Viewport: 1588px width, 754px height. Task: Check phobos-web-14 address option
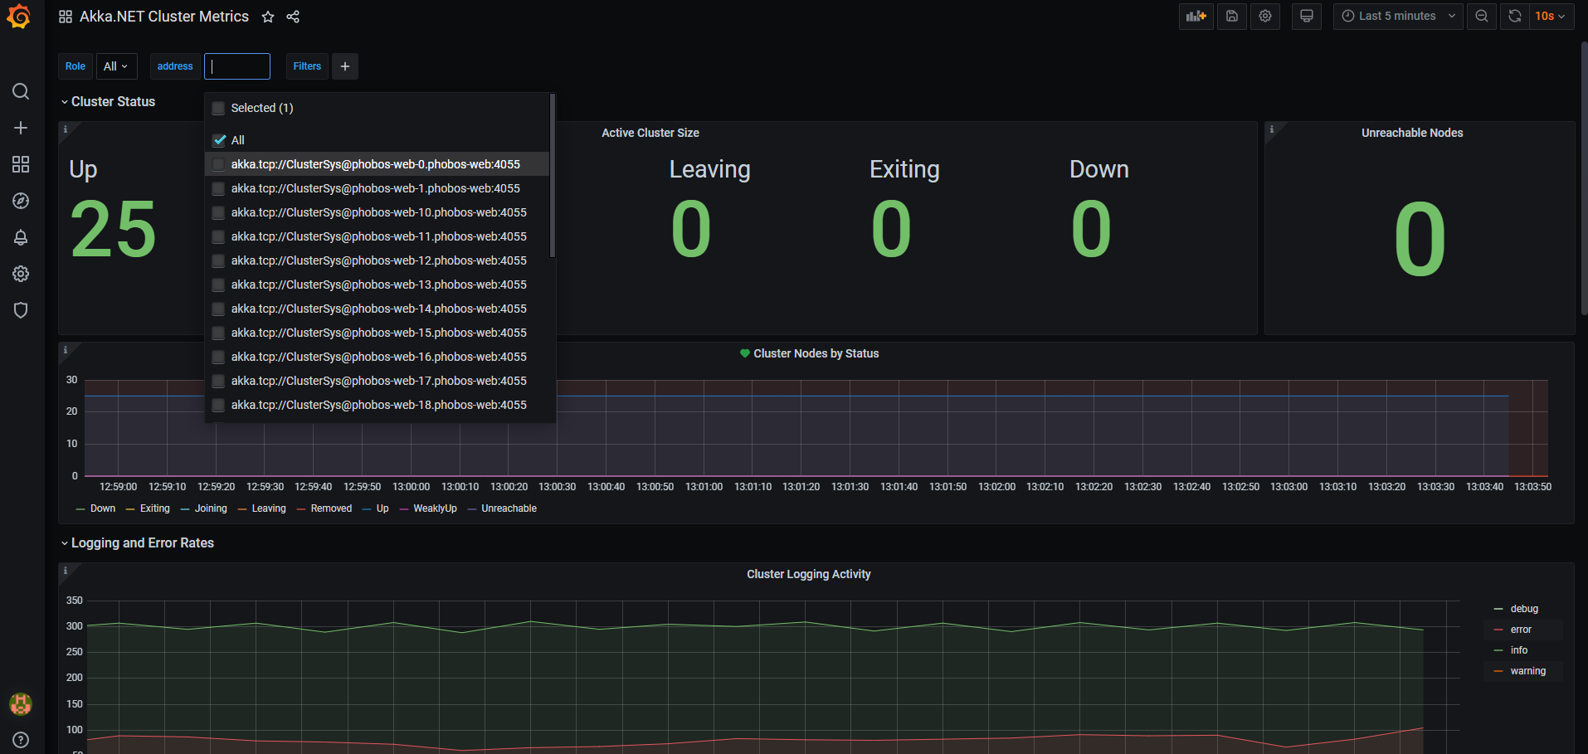pos(218,309)
